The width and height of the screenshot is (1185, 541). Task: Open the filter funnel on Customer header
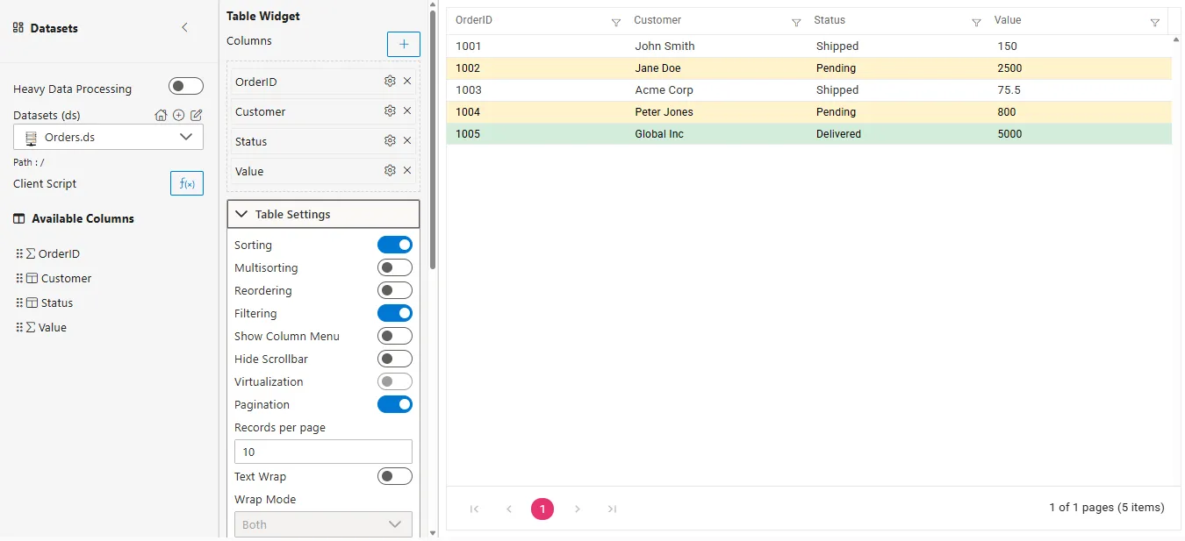click(x=796, y=22)
